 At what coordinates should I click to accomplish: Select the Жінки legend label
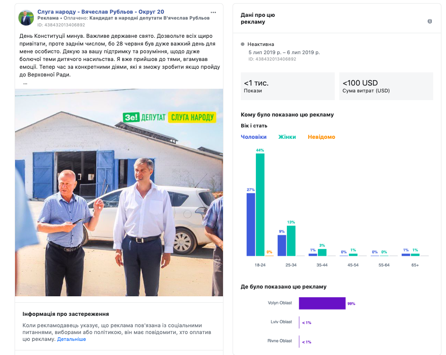pos(287,137)
